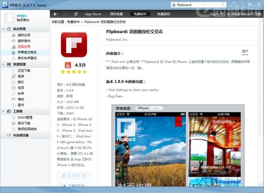Open 音乐铃声壁纸 in the sidebar
The height and width of the screenshot is (193, 264).
click(x=27, y=58)
